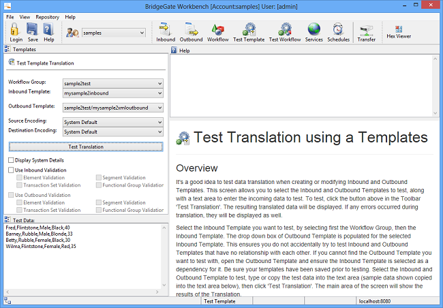443x308 pixels.
Task: Click the Test Data scrollbar up arrow
Action: point(164,227)
